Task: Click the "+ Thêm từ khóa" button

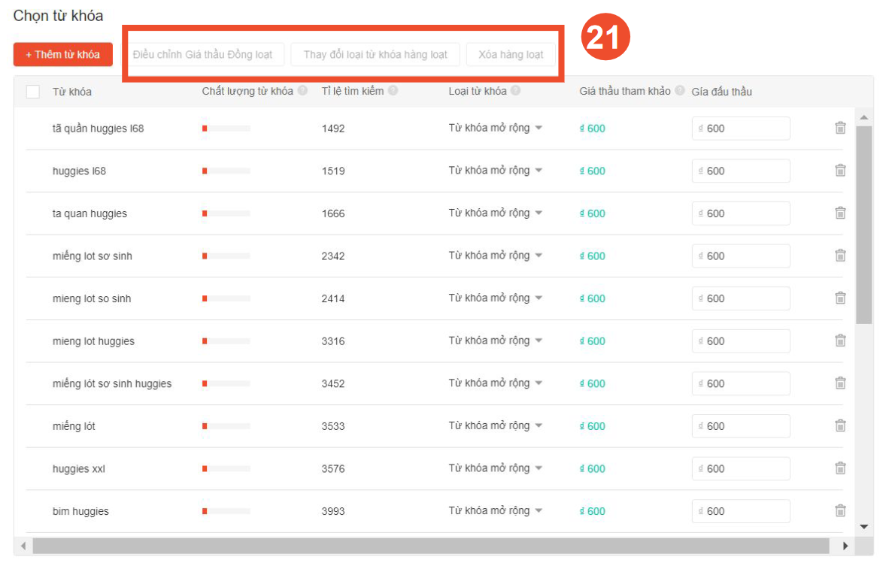Action: point(62,53)
